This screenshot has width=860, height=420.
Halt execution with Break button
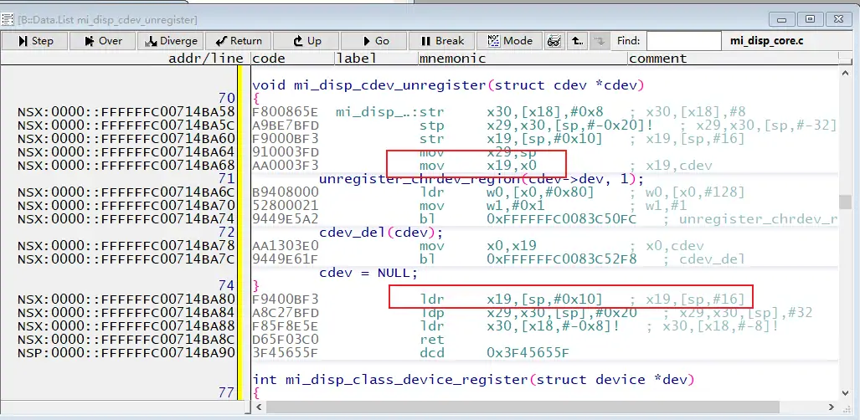pyautogui.click(x=442, y=40)
